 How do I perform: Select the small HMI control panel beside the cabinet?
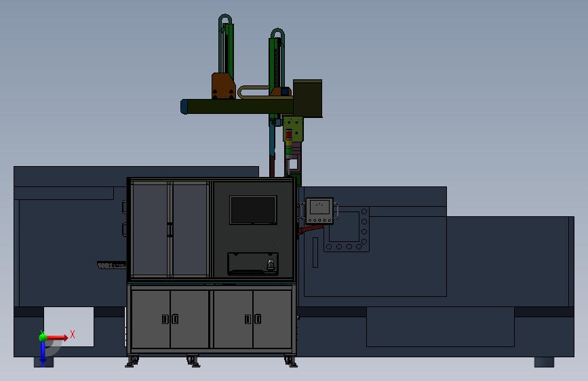[x=319, y=211]
